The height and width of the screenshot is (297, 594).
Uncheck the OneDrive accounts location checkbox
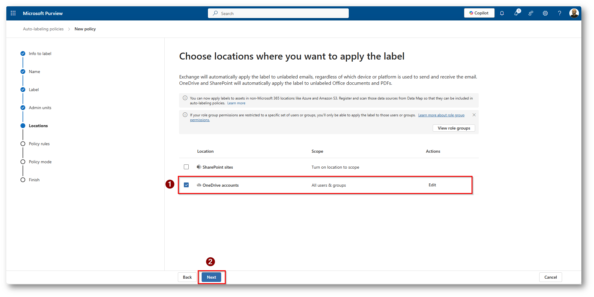[x=186, y=185]
